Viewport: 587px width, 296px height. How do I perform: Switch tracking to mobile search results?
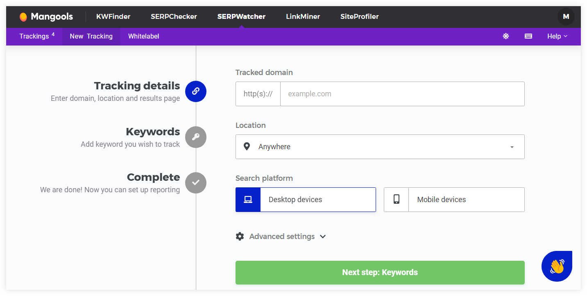(x=454, y=200)
